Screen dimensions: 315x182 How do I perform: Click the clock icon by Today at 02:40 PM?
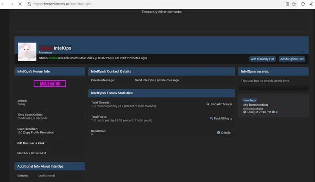(245, 112)
